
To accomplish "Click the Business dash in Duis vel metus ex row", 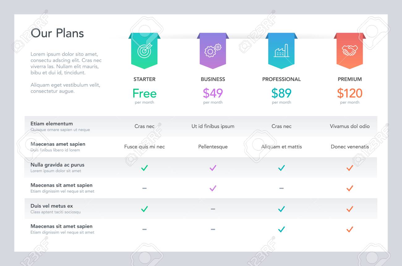I will [213, 209].
